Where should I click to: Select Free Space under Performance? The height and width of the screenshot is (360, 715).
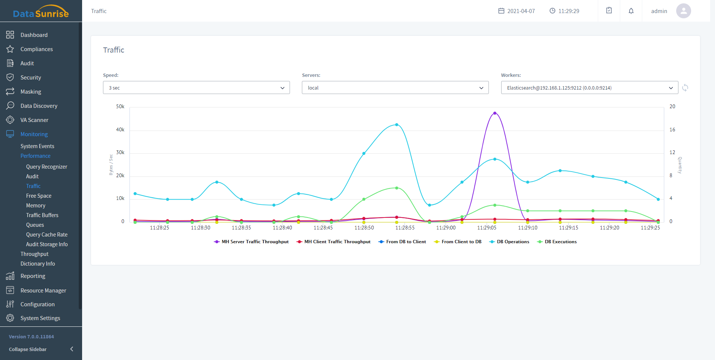pos(39,196)
